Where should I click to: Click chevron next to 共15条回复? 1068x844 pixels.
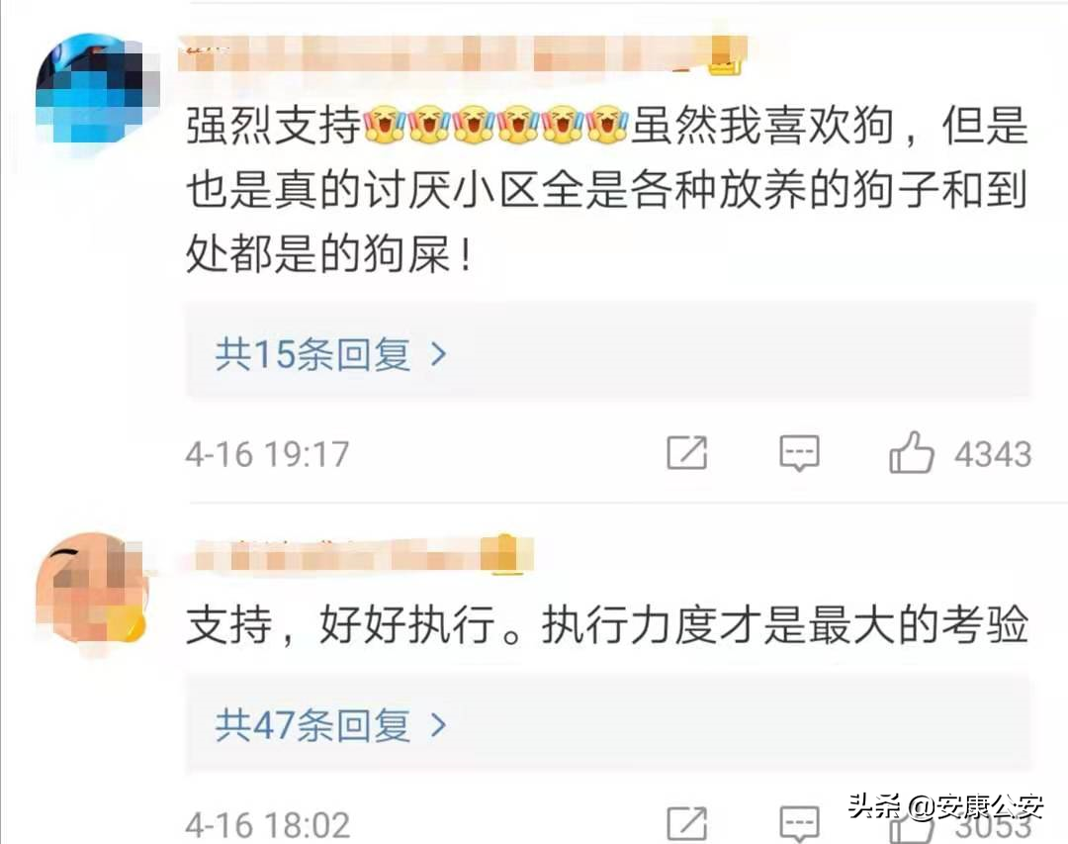pyautogui.click(x=439, y=354)
